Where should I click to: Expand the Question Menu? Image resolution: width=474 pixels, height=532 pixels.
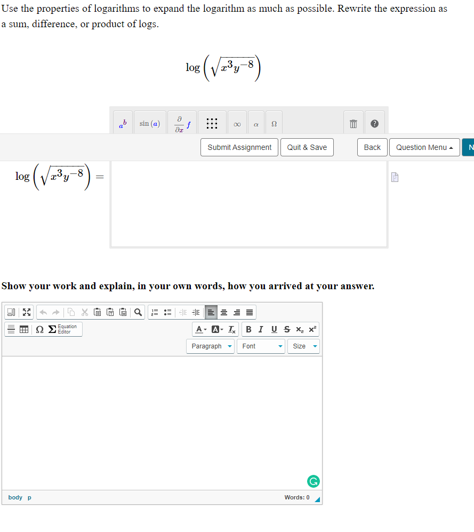[x=424, y=147]
